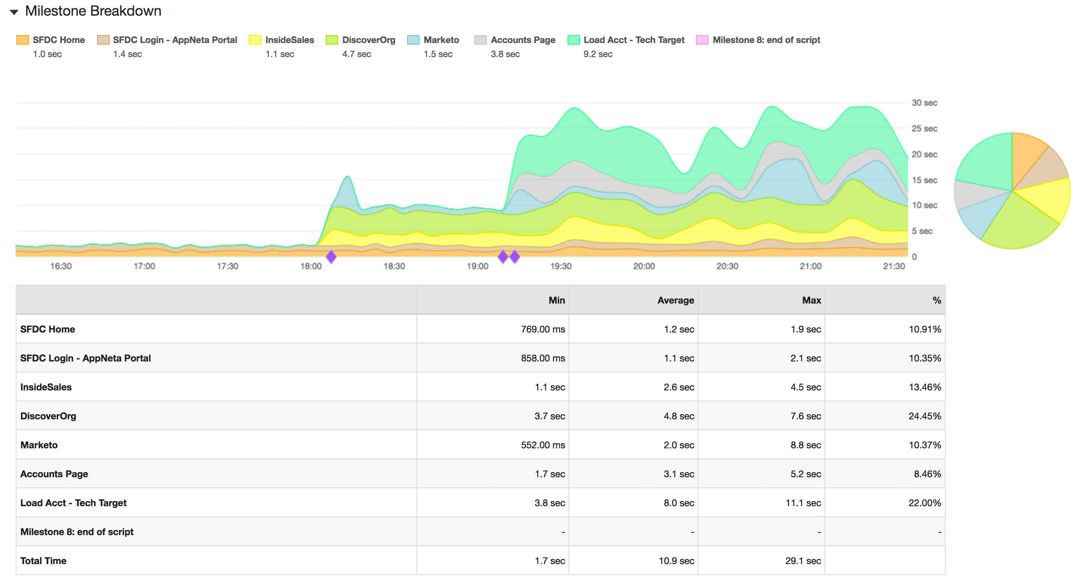The height and width of the screenshot is (586, 1078).
Task: Click the yellow InsideSales legend swatch
Action: click(x=255, y=40)
